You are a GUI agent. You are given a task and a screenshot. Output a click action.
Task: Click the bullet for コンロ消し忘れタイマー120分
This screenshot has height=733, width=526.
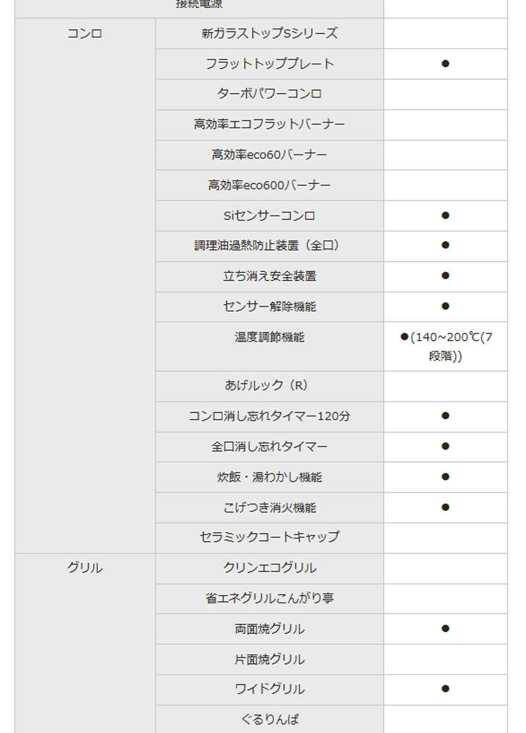tap(445, 416)
